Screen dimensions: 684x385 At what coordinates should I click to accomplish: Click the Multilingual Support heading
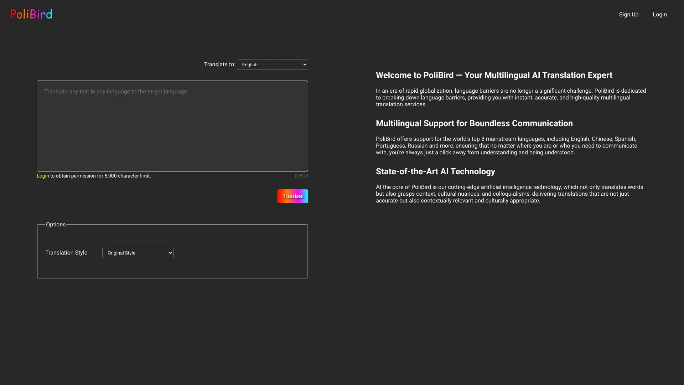(474, 123)
